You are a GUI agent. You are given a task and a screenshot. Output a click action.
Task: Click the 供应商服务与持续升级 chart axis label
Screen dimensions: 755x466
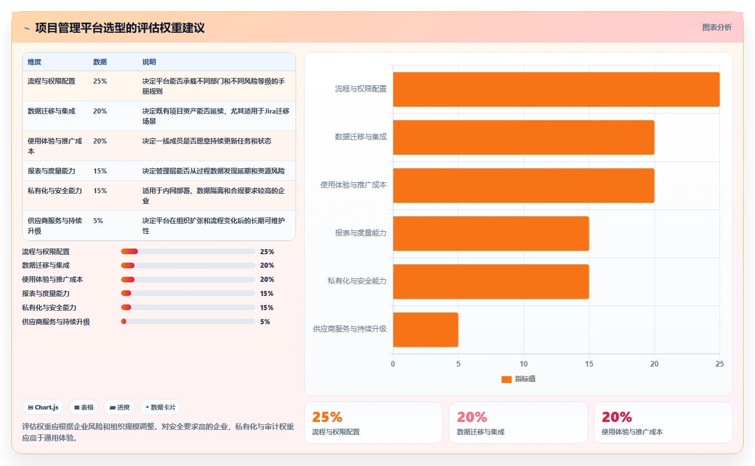pos(350,329)
